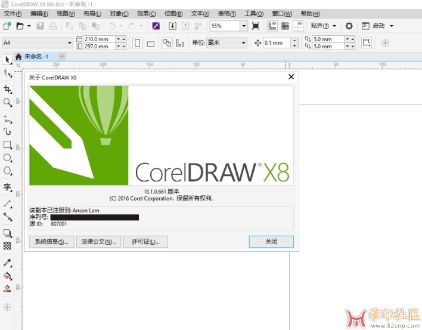
Task: Click the Export icon
Action: (x=185, y=26)
